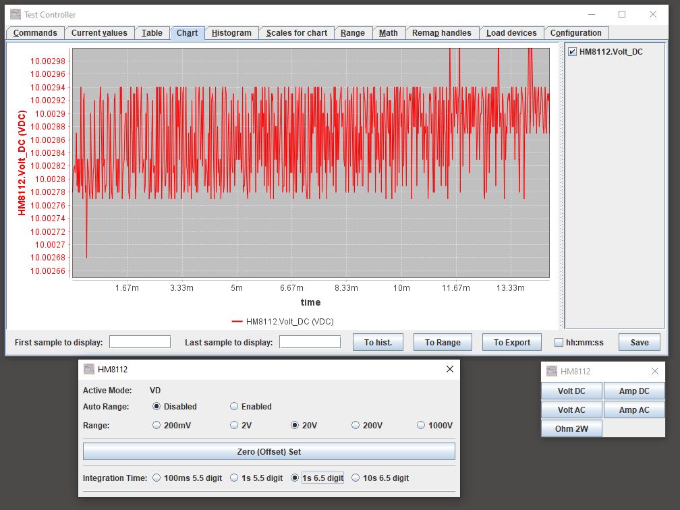Open the Load devices tab

(511, 33)
